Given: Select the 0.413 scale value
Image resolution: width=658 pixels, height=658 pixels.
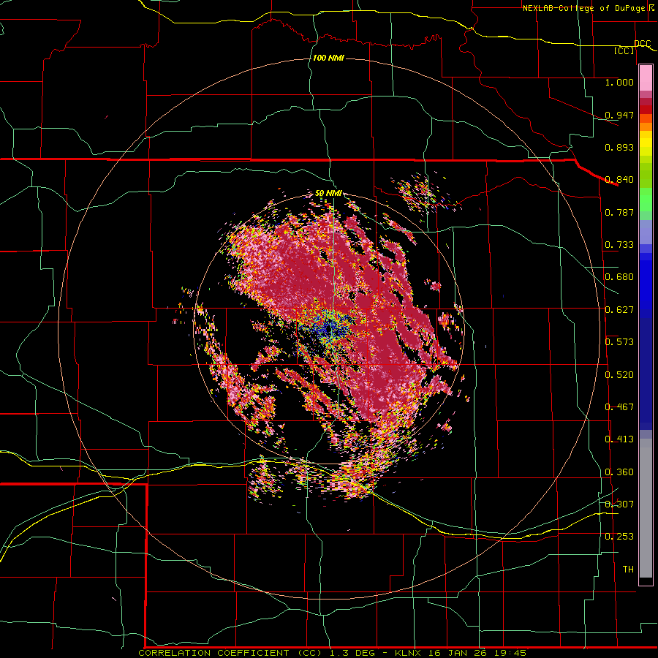Looking at the screenshot, I should pyautogui.click(x=619, y=439).
